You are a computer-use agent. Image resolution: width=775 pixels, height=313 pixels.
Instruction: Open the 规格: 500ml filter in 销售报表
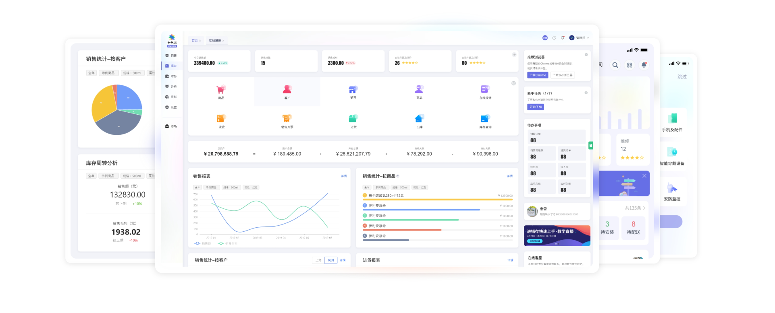tap(231, 187)
